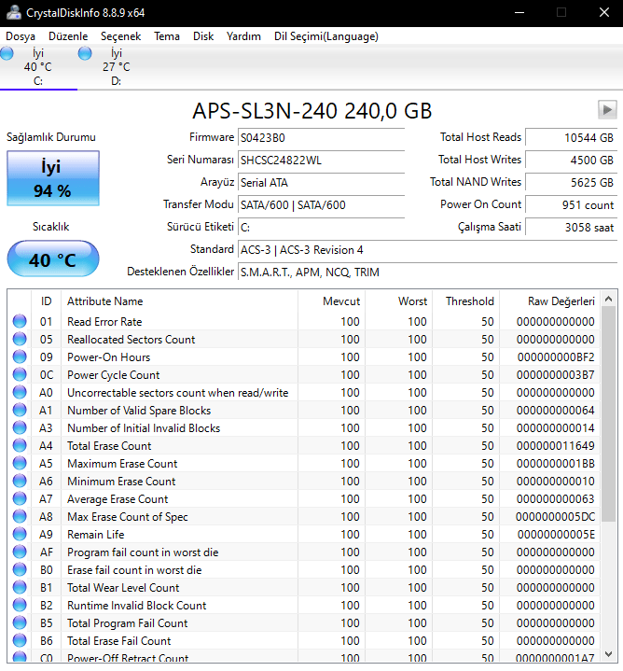Click the C: drive status orb icon
This screenshot has width=623, height=671.
(7, 54)
